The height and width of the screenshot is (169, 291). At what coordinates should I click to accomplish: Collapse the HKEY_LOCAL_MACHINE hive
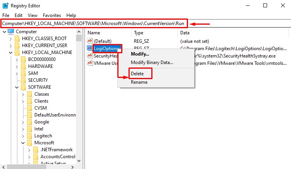tap(10, 53)
